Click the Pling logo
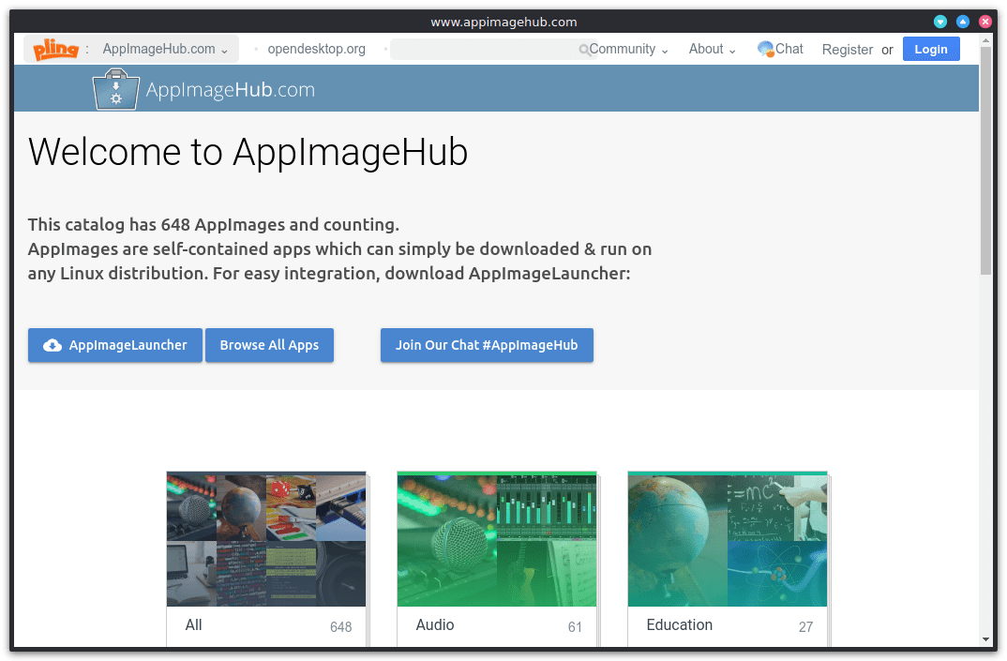 pyautogui.click(x=56, y=49)
